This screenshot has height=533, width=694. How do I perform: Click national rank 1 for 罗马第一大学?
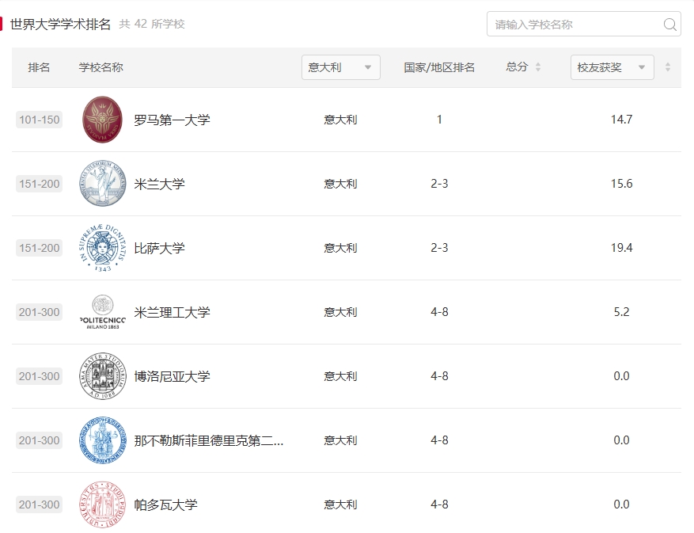coord(439,119)
